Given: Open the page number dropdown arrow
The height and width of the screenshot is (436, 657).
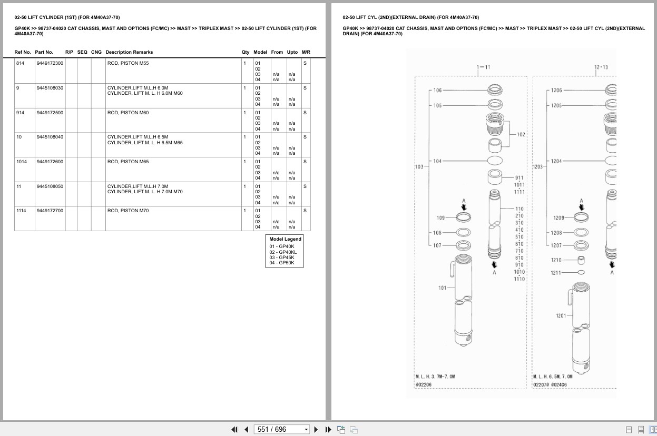Looking at the screenshot, I should coord(306,430).
